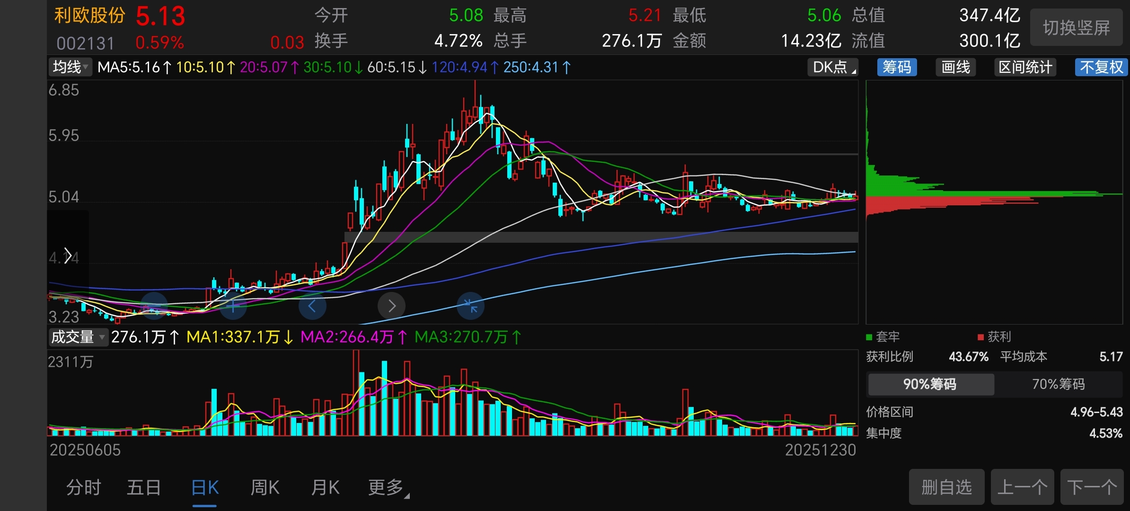Expand the DK点 dropdown
The image size is (1130, 511).
pos(833,67)
